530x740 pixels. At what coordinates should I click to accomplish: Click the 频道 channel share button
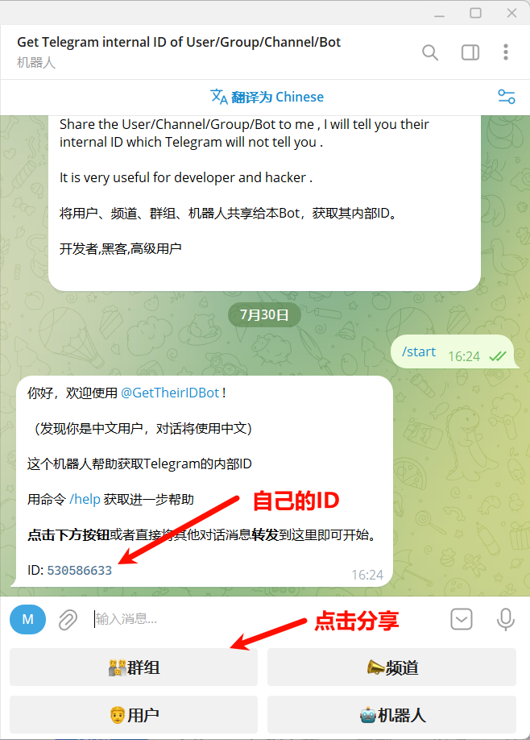[x=391, y=667]
